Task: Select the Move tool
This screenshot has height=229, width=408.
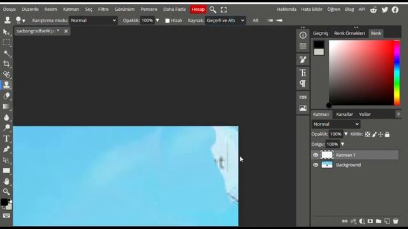Action: 6,32
